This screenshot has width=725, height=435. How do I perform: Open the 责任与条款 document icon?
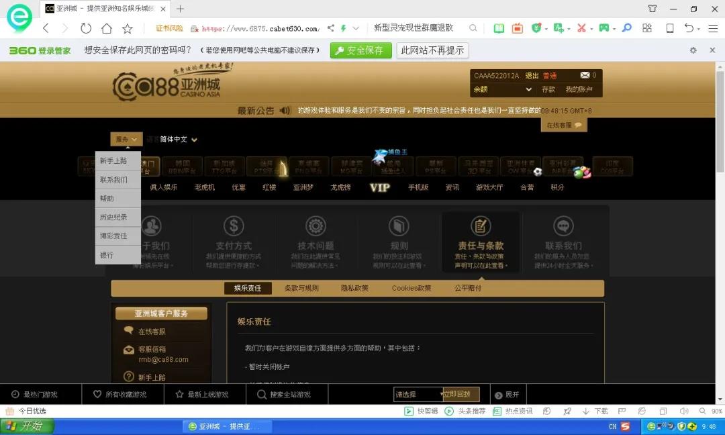(481, 227)
